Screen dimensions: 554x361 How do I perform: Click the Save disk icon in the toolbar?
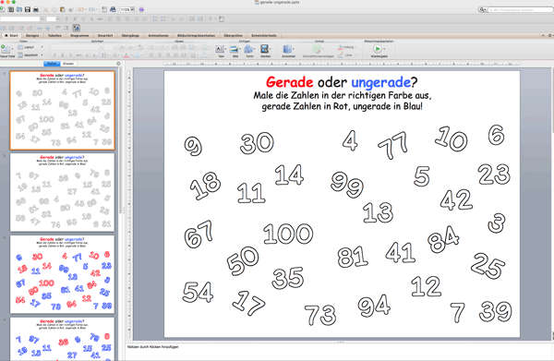28,9
